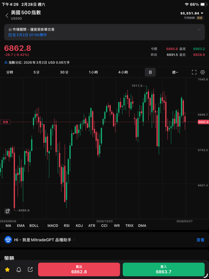209x279 pixels.
Task: Switch to the 30分 timeframe
Action: [64, 72]
